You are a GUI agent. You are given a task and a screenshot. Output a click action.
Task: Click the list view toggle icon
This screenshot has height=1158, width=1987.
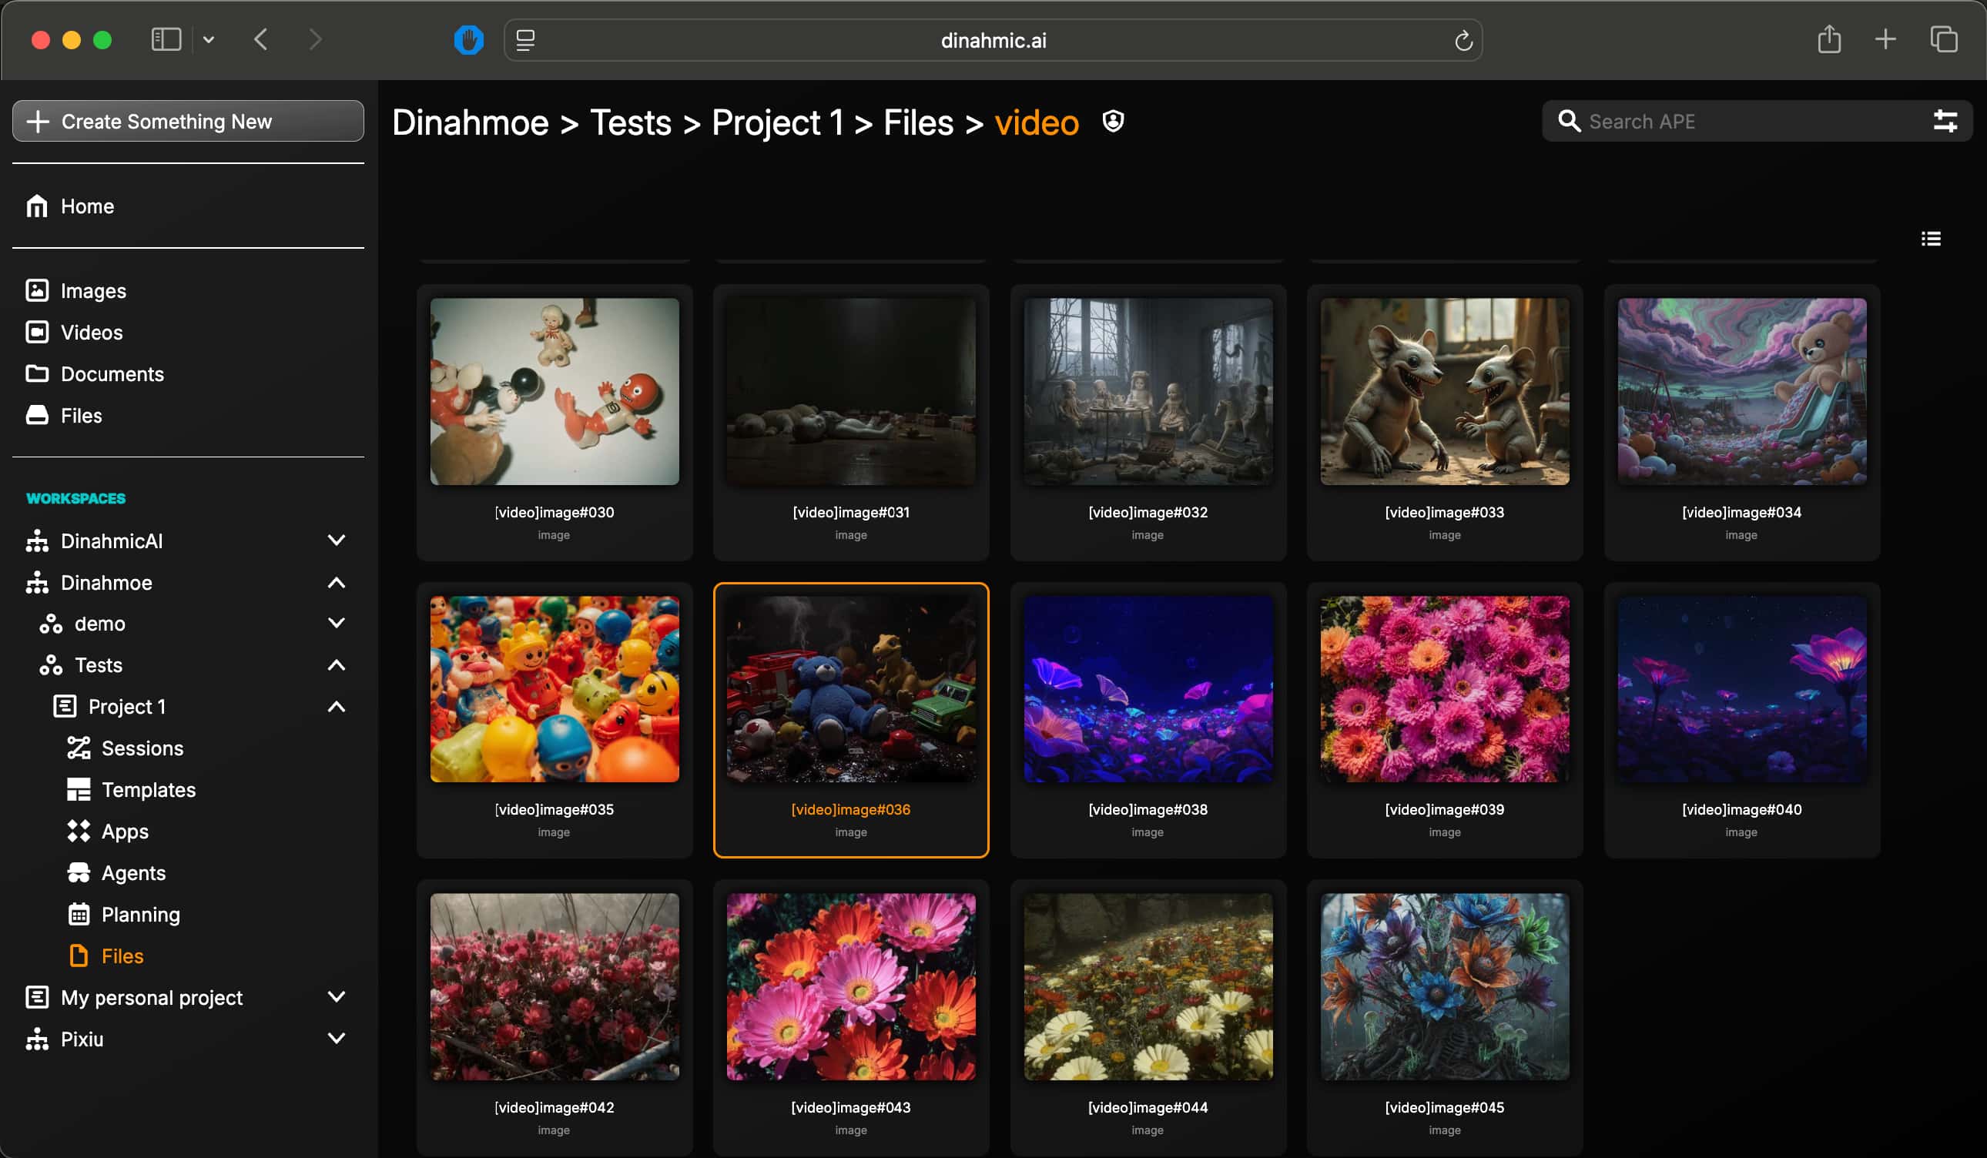(1930, 238)
